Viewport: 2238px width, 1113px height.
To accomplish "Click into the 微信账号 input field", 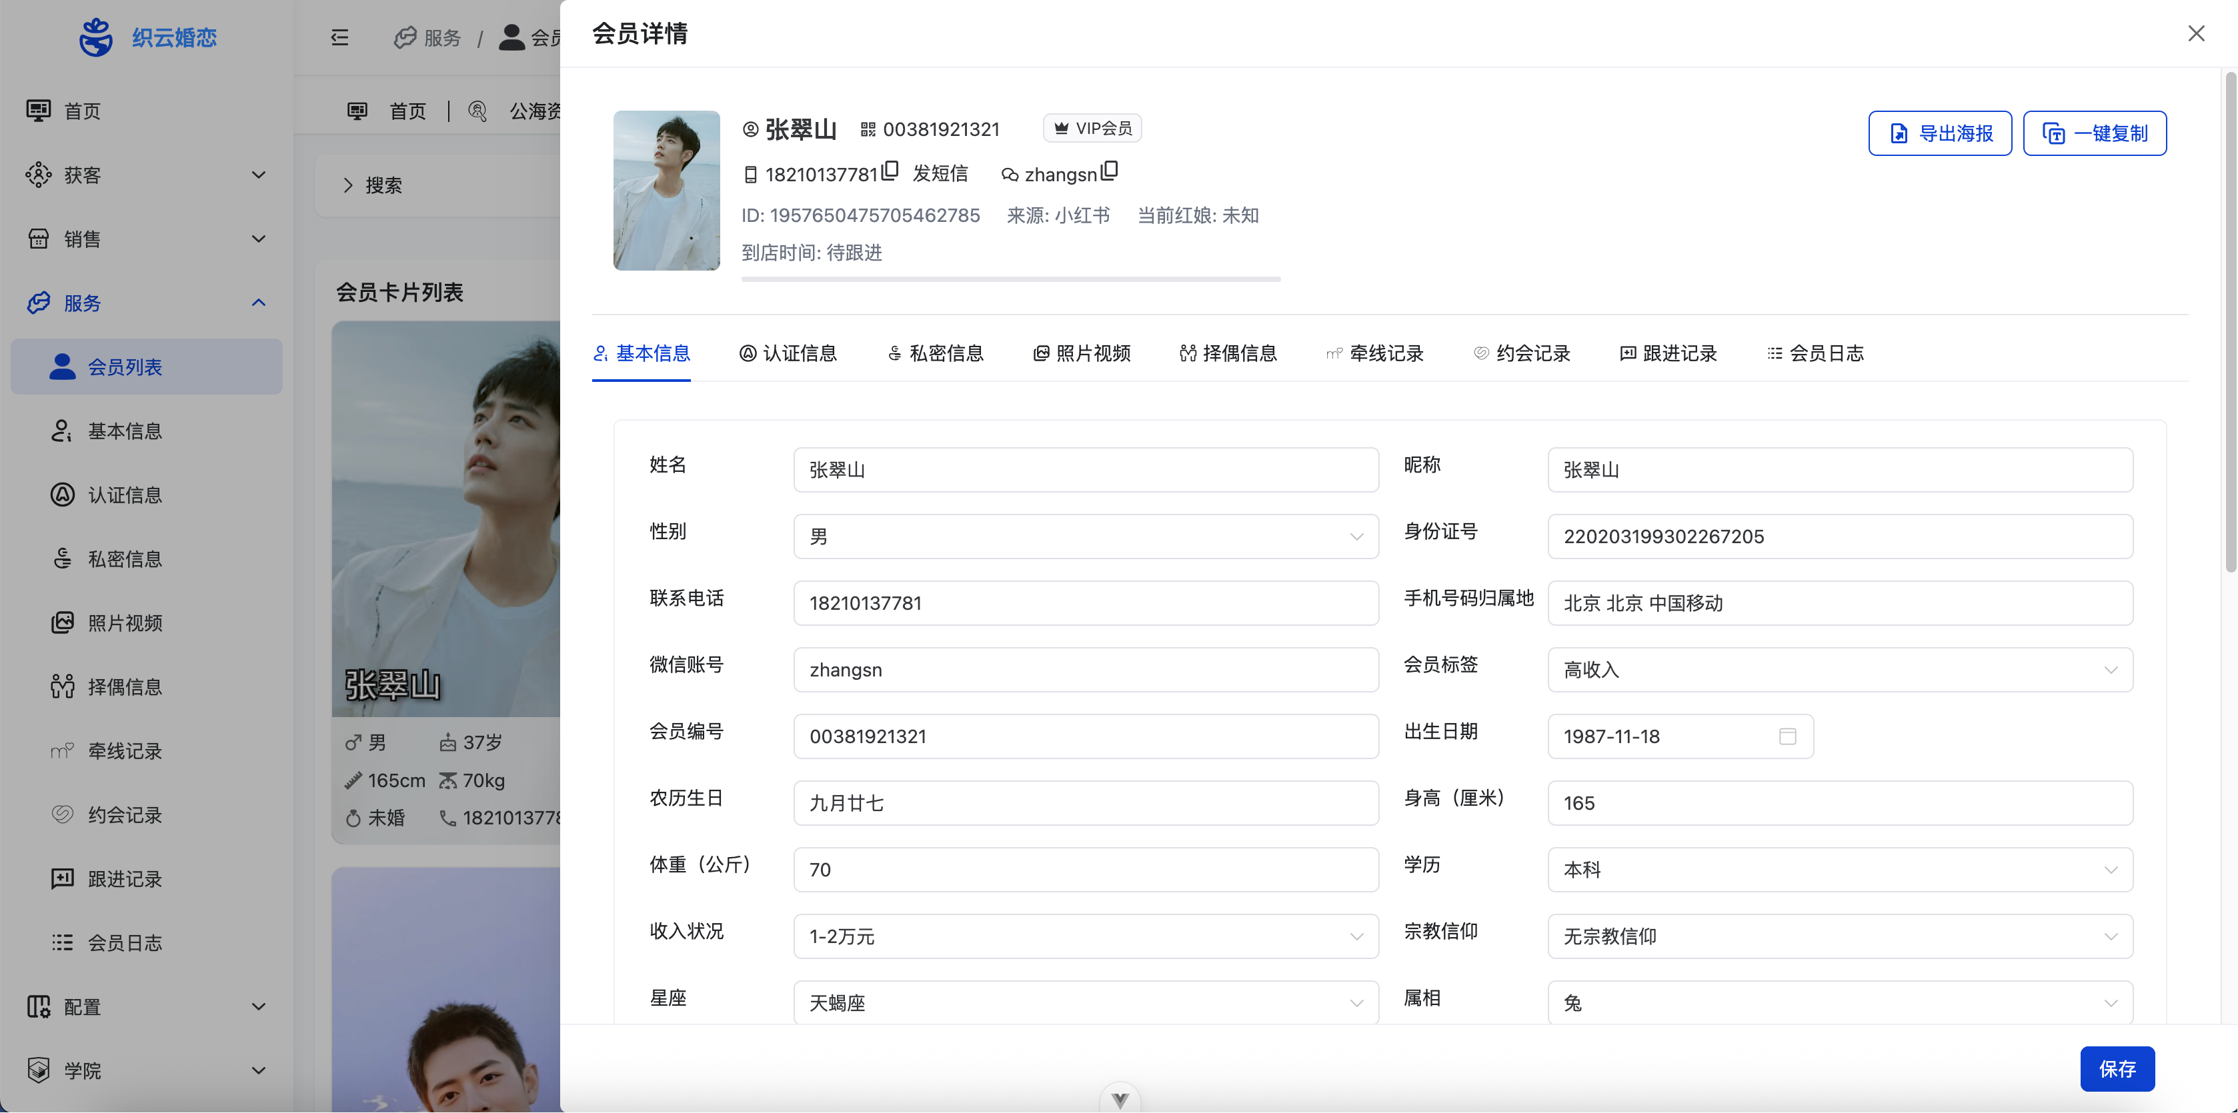I will point(1085,670).
